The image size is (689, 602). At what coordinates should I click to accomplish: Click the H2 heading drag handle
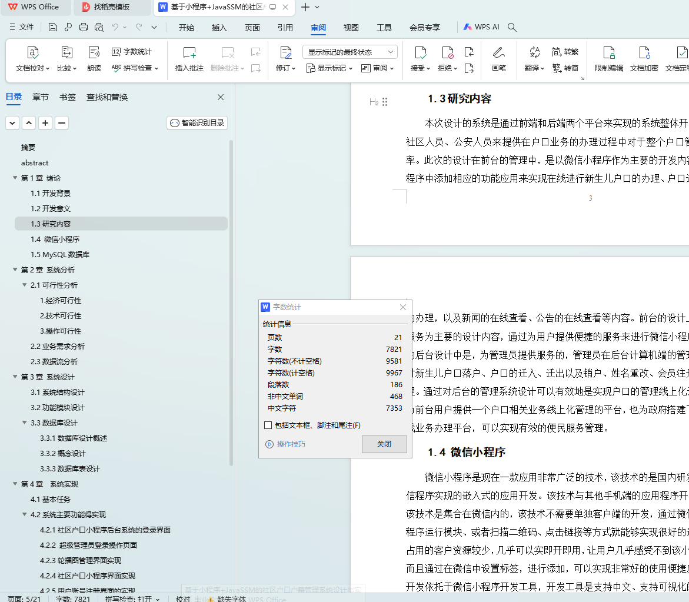coord(385,102)
